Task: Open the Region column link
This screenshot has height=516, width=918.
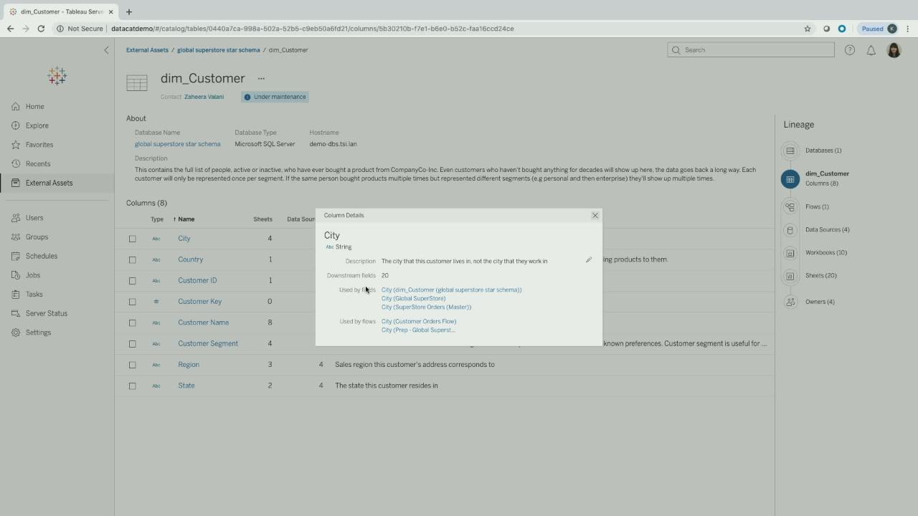Action: click(x=189, y=364)
